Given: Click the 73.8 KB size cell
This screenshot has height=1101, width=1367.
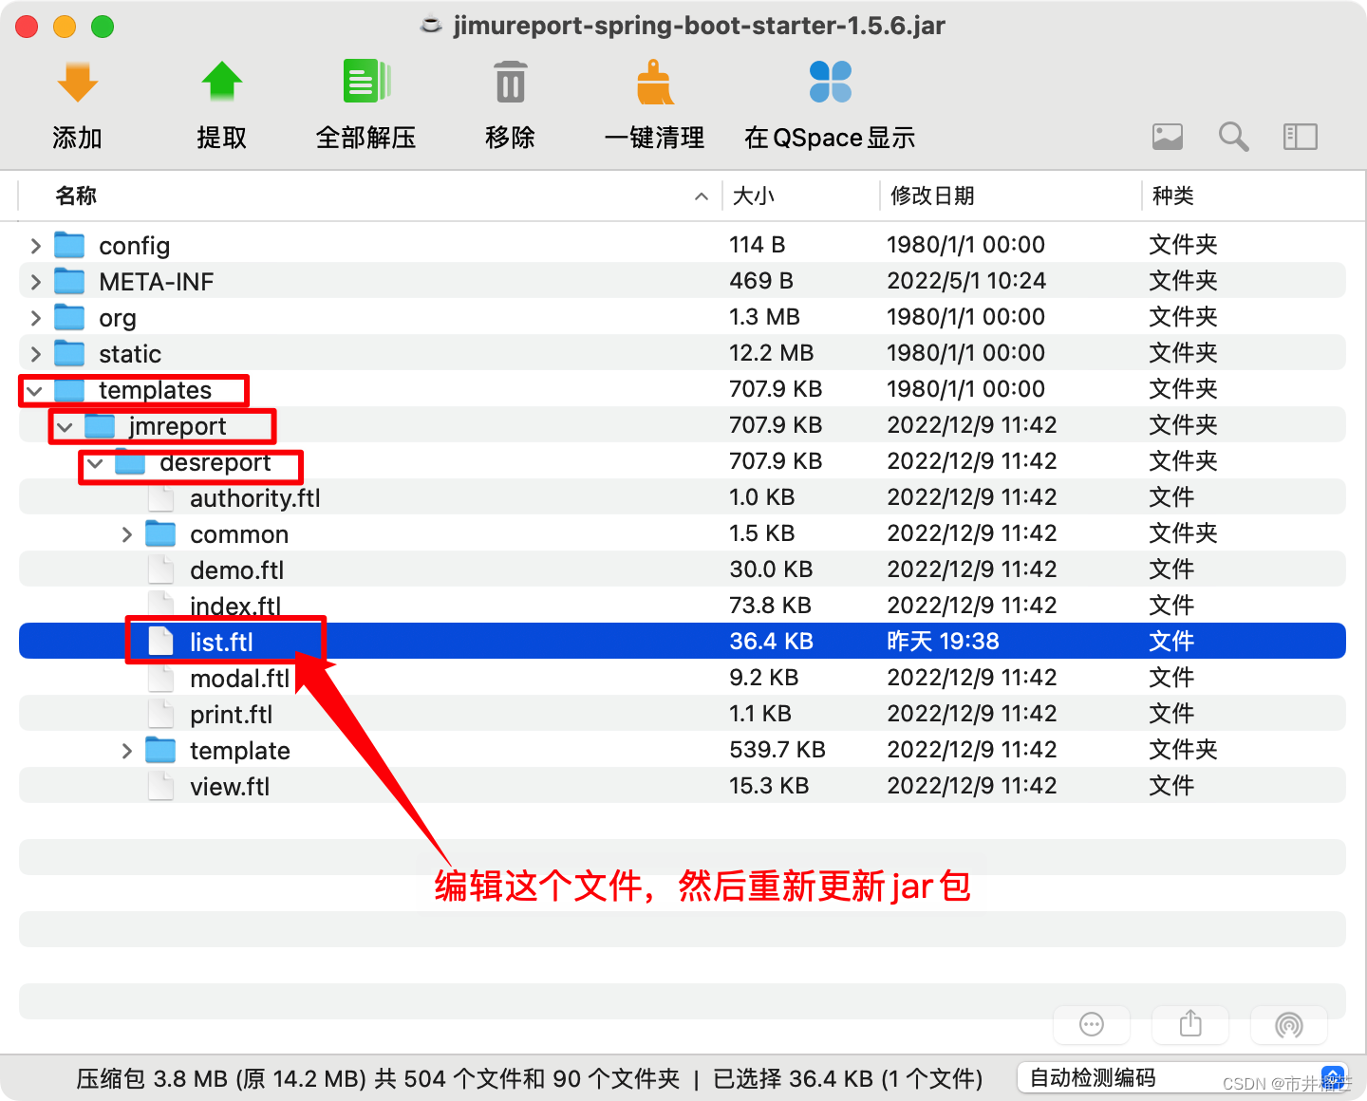Looking at the screenshot, I should 770,606.
